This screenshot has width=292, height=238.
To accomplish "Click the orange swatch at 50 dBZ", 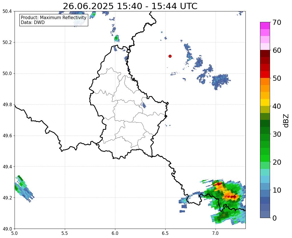I will 265,82.
